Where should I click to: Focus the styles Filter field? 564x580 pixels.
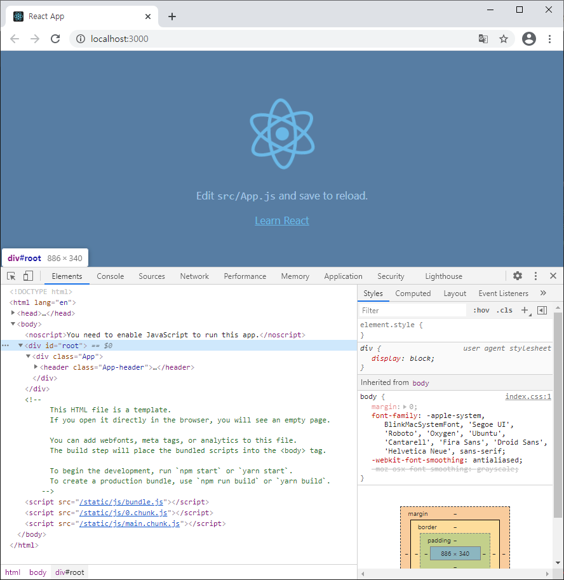[x=412, y=311]
